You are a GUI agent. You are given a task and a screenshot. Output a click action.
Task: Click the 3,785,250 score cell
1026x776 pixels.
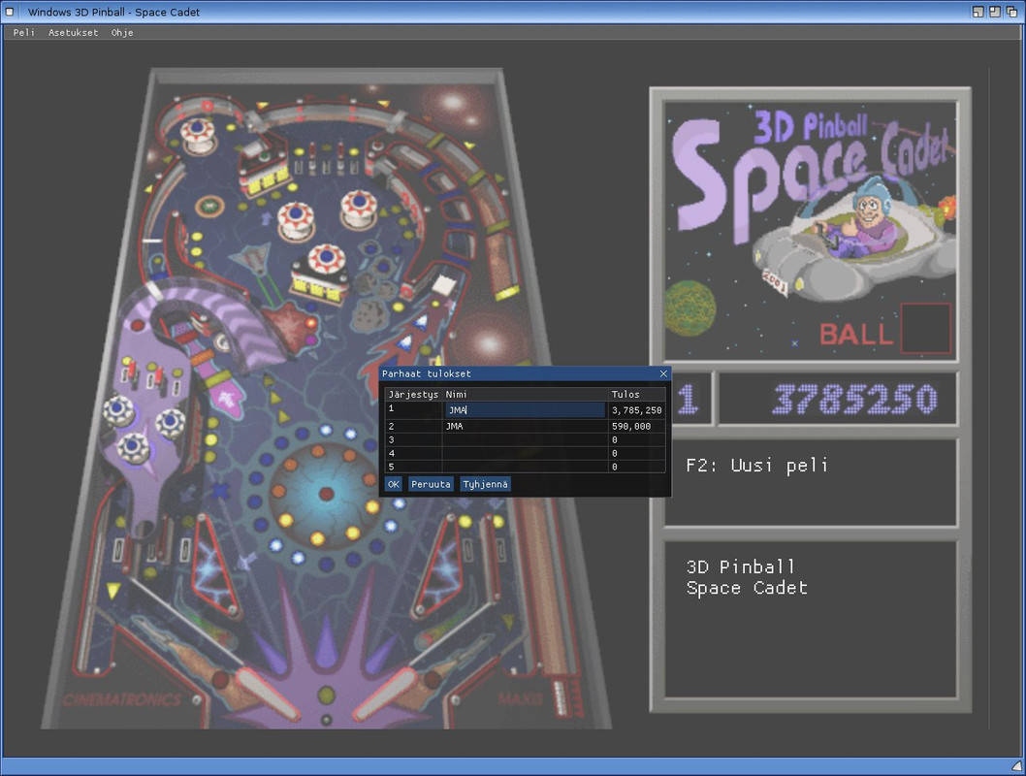pos(636,410)
